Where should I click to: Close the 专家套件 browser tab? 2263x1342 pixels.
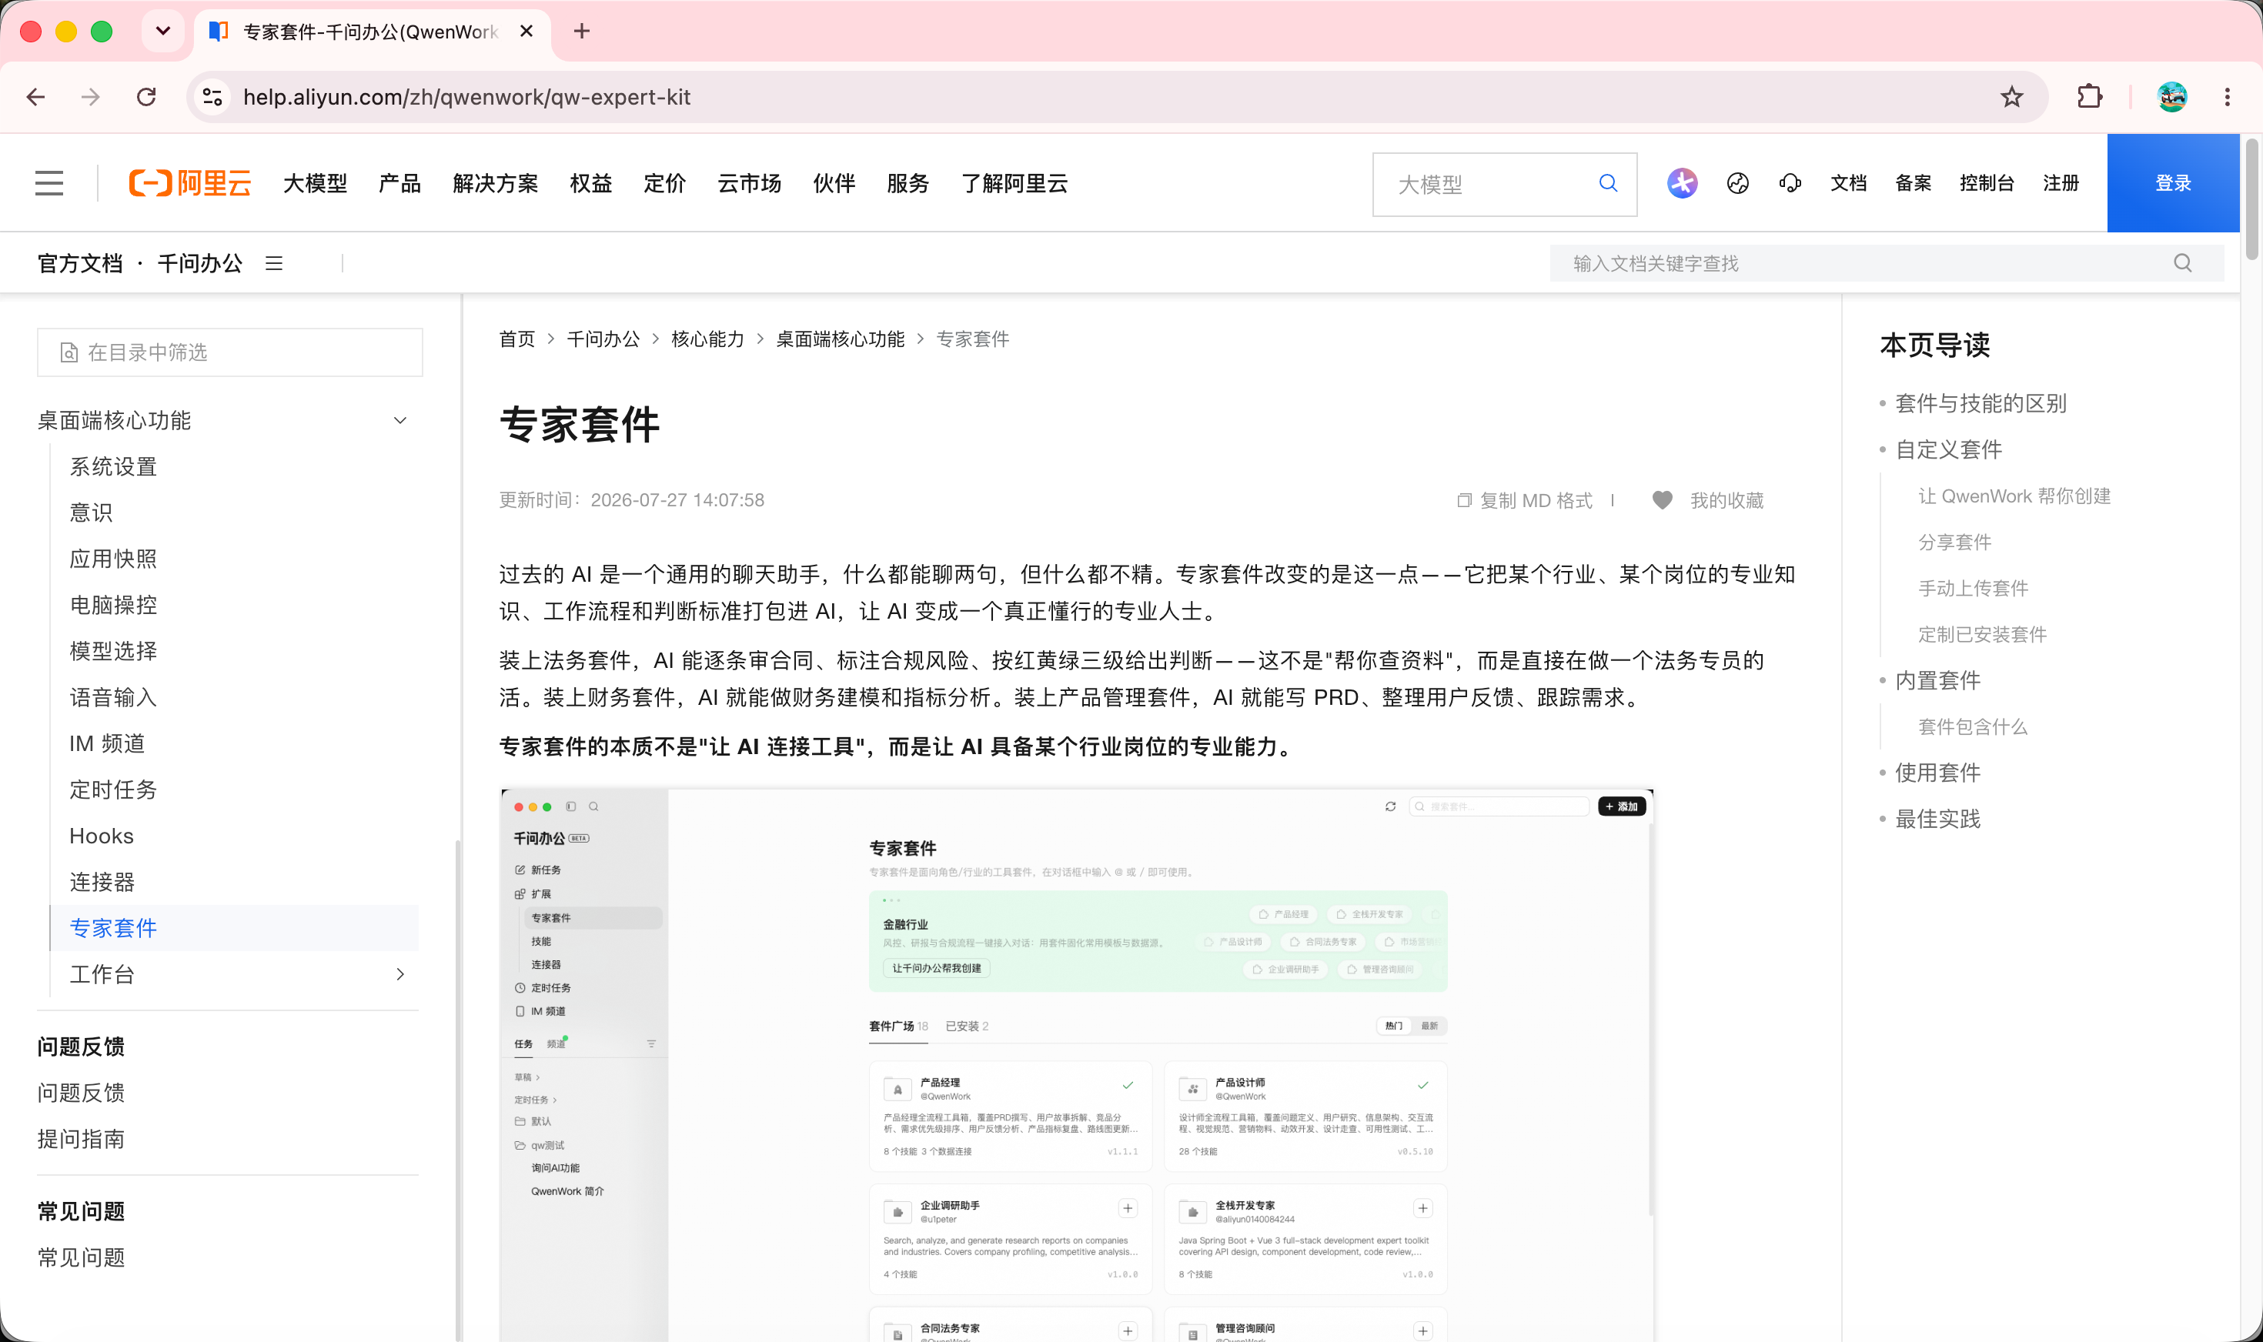pyautogui.click(x=526, y=32)
